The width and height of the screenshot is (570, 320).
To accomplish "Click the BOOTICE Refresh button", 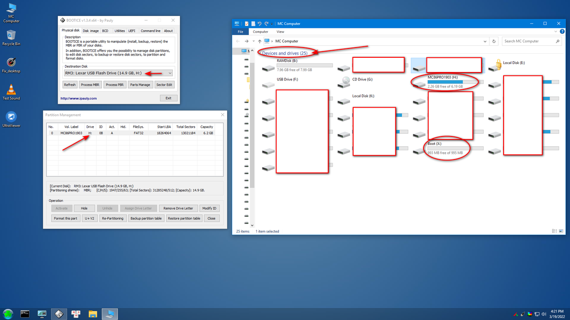I will 70,84.
